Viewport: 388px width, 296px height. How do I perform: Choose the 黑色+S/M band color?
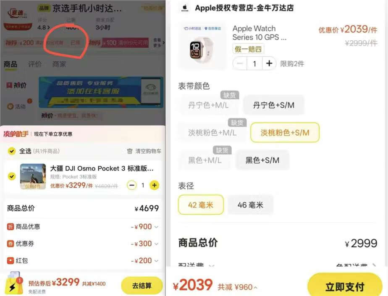coord(262,160)
